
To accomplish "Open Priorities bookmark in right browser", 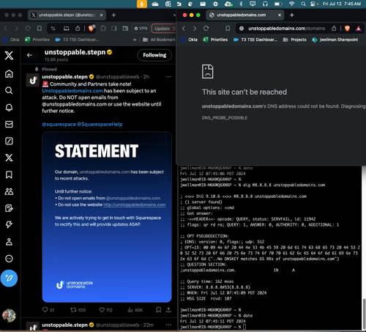I will click(x=215, y=40).
